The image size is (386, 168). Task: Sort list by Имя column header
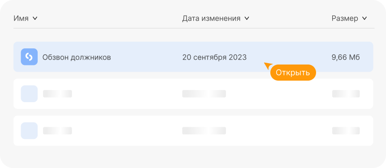21,18
